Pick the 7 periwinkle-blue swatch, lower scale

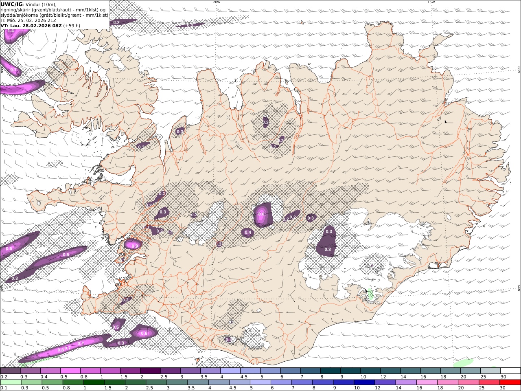tap(302, 382)
